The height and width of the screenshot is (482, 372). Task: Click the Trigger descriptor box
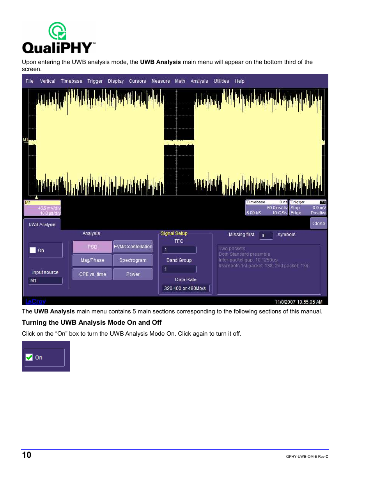pyautogui.click(x=308, y=208)
